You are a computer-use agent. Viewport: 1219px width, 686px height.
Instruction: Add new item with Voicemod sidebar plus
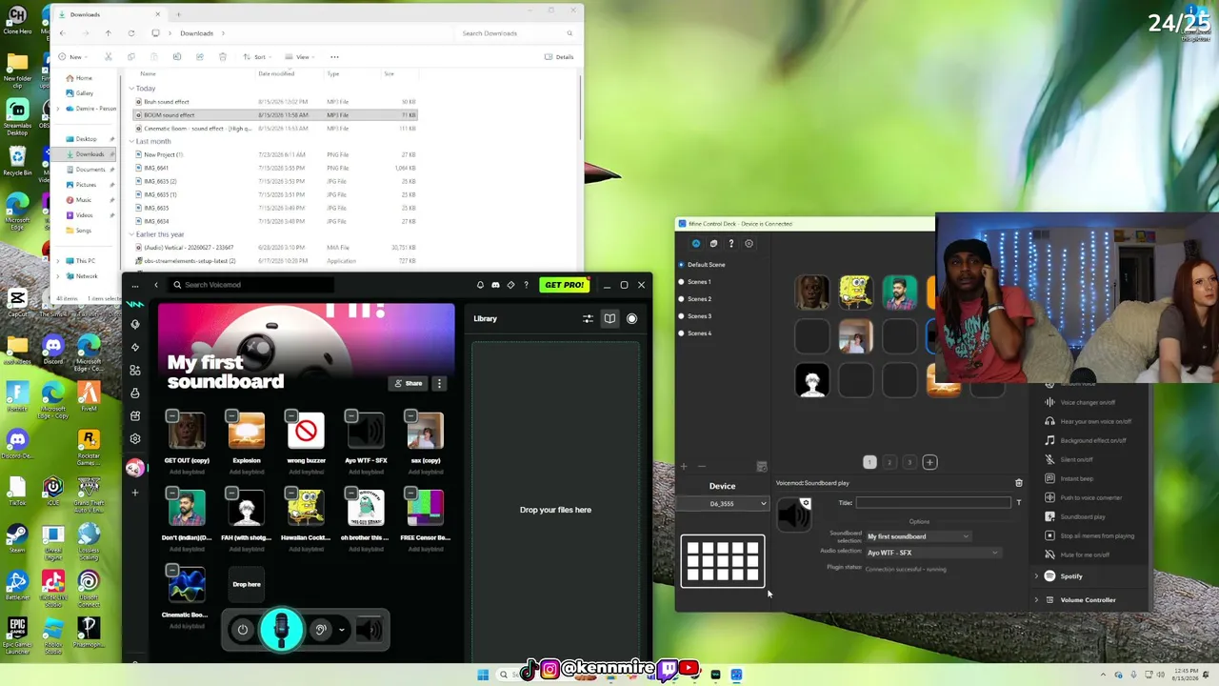click(x=135, y=493)
